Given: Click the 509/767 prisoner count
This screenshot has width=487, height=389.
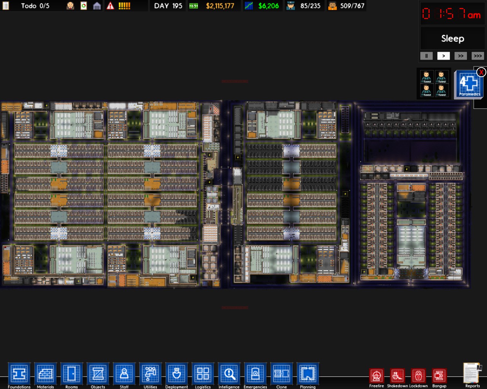Looking at the screenshot, I should point(352,6).
